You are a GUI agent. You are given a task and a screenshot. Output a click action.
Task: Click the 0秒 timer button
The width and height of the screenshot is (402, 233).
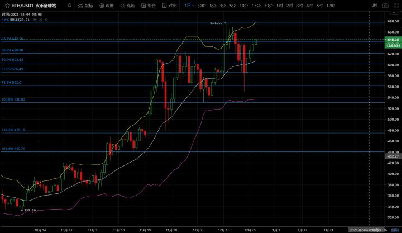tap(374, 6)
